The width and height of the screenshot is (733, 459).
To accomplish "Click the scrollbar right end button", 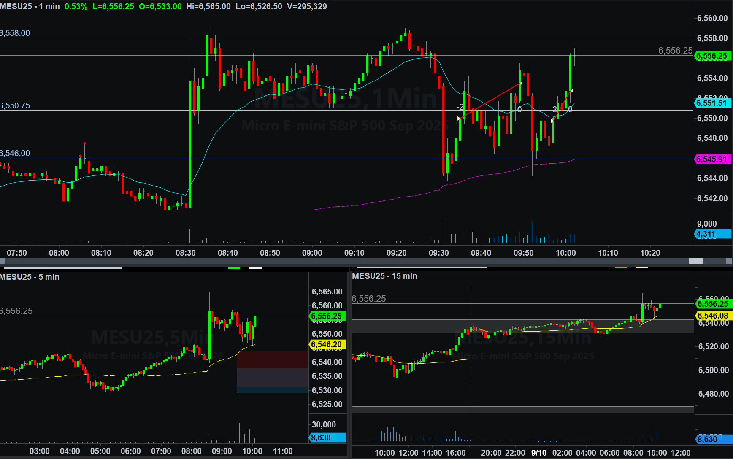I will pos(729,261).
